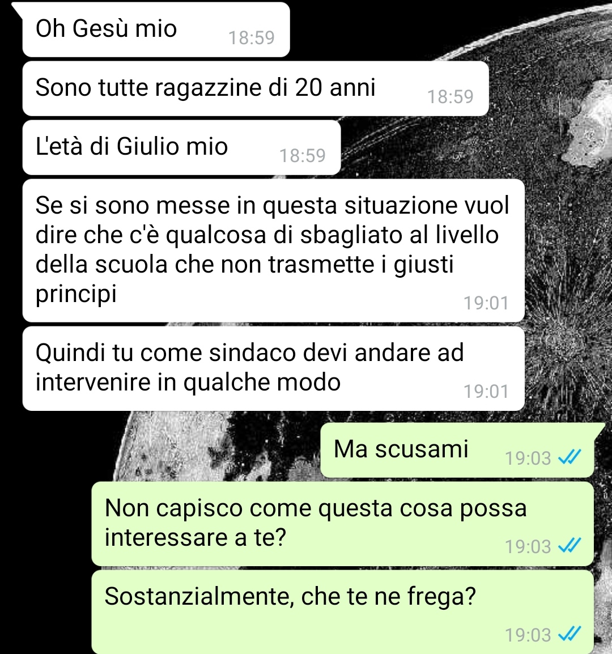Click 19:03 timestamp under 'che te ne frega?'
The height and width of the screenshot is (654, 612).
click(x=528, y=635)
